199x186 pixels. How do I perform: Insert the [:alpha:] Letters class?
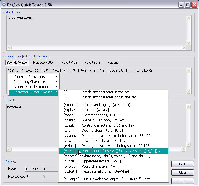(x=114, y=110)
